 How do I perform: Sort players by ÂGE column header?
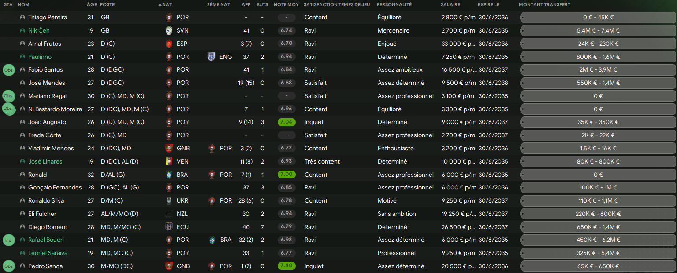pos(92,4)
